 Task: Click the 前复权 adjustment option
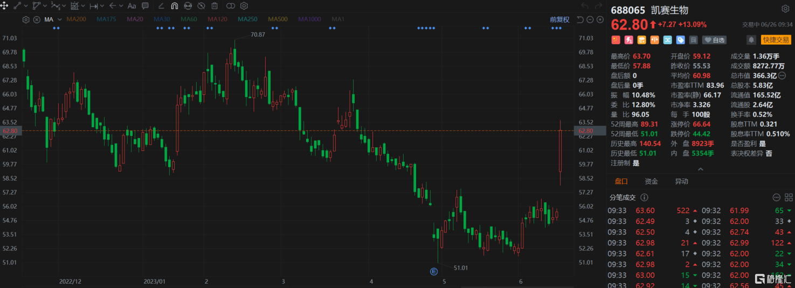tap(559, 19)
